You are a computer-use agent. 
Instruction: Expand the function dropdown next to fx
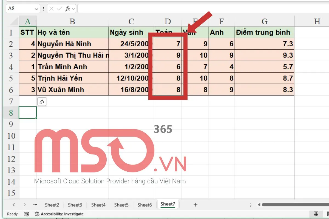74,9
